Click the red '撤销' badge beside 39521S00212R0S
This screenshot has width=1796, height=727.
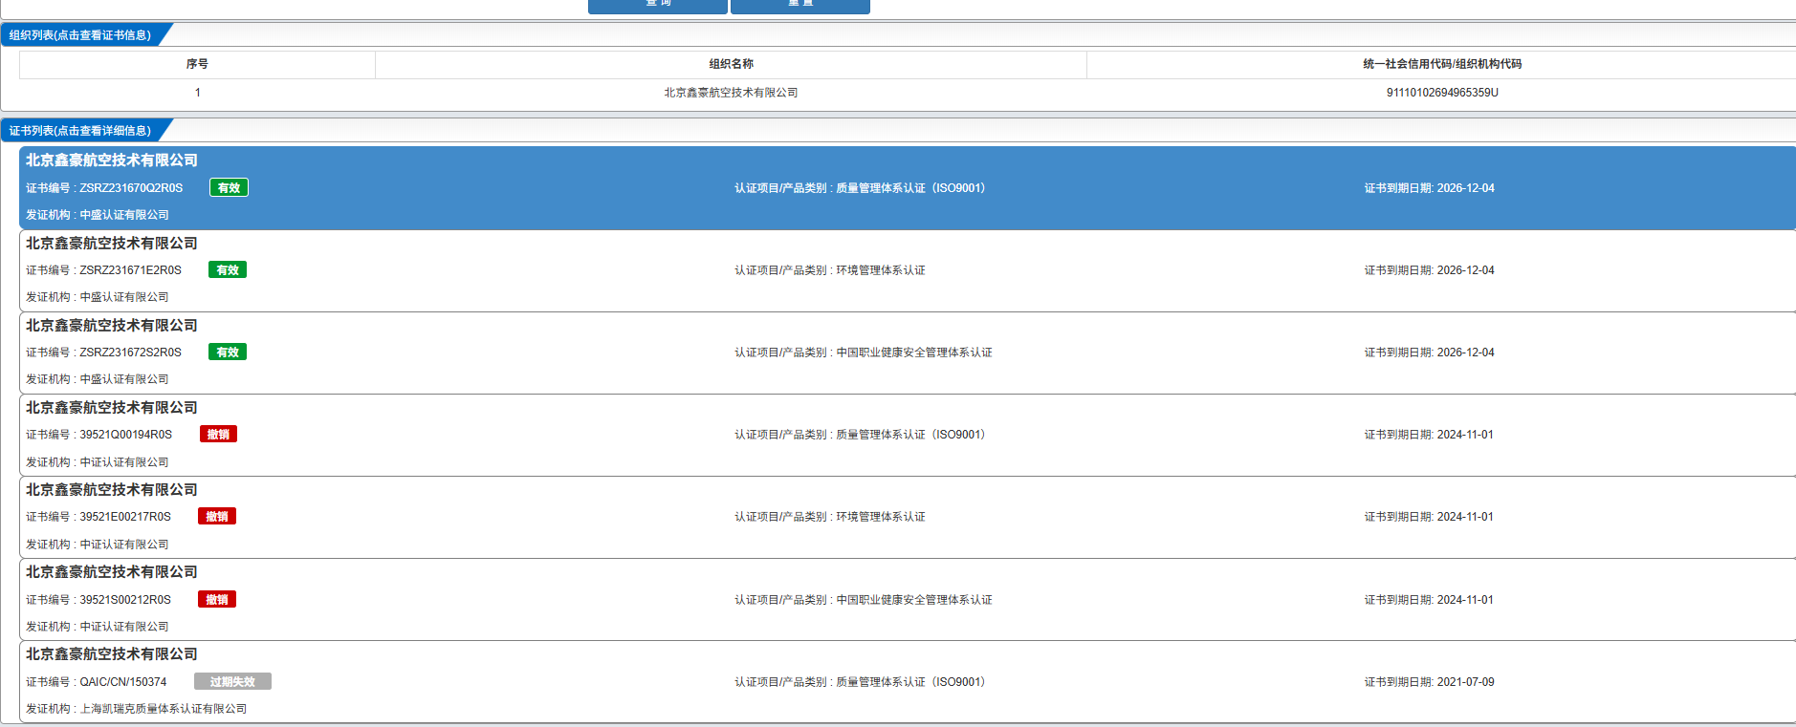click(217, 600)
